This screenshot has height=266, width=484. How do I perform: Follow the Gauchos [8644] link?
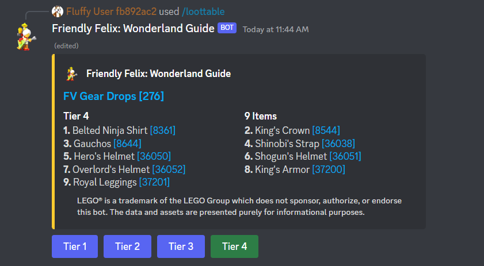(x=127, y=143)
